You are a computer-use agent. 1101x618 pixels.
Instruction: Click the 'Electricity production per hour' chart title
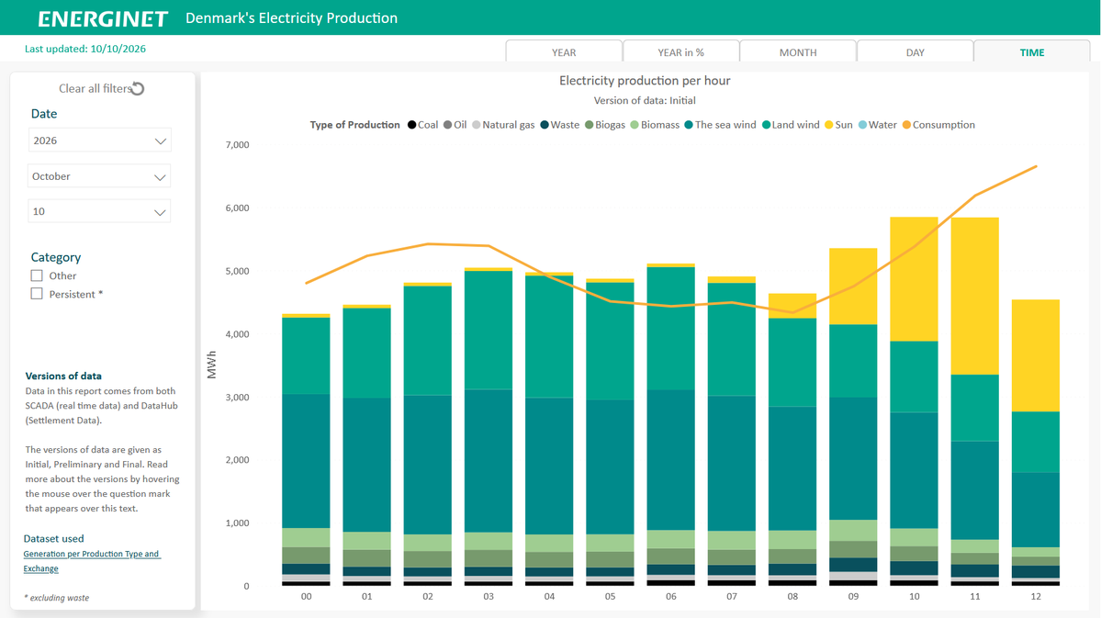pos(645,81)
